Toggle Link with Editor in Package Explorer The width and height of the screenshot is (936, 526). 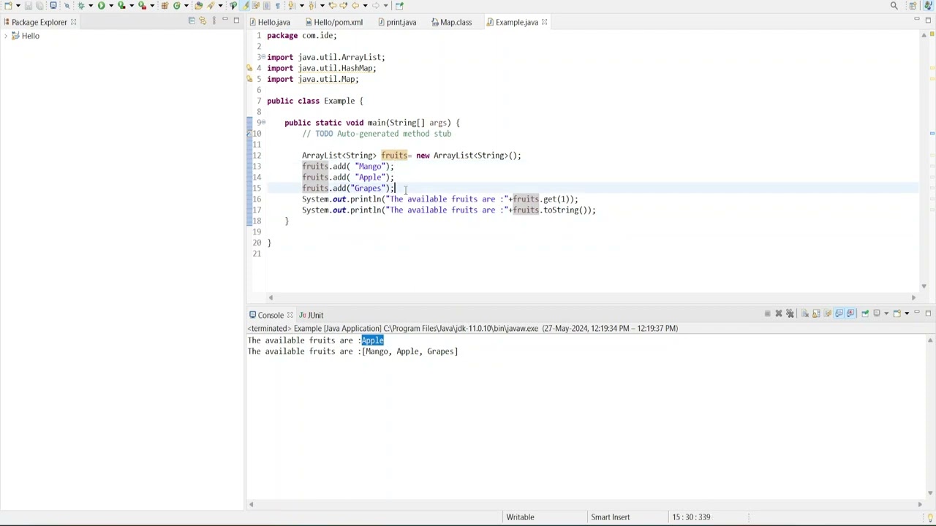[203, 20]
